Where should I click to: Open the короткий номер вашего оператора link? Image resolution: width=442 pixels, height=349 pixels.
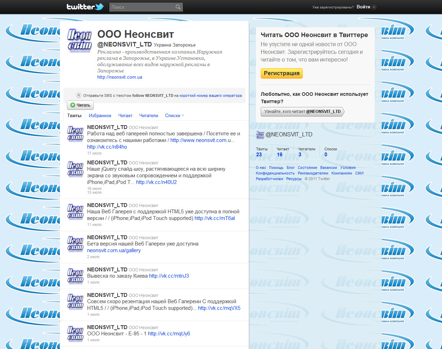tap(211, 95)
